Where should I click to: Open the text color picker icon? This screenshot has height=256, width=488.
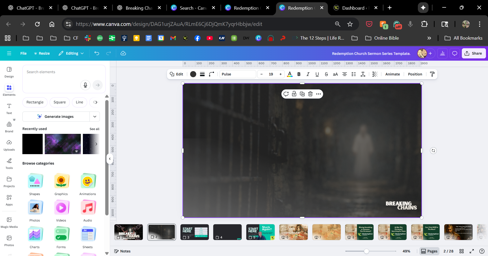[290, 74]
